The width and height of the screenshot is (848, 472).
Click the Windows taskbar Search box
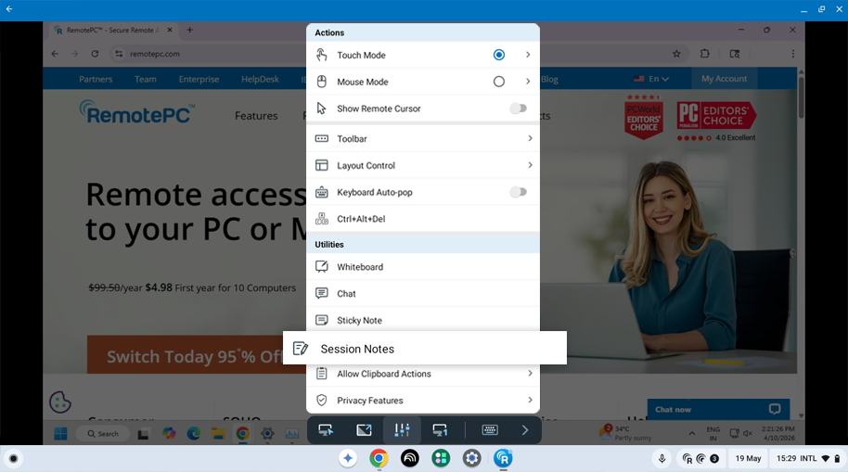pyautogui.click(x=103, y=434)
